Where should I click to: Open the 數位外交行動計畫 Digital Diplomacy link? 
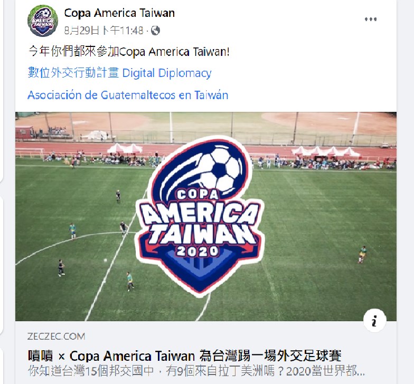pos(119,73)
